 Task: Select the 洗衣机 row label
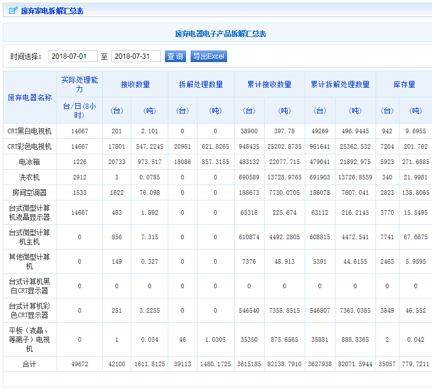tap(30, 177)
